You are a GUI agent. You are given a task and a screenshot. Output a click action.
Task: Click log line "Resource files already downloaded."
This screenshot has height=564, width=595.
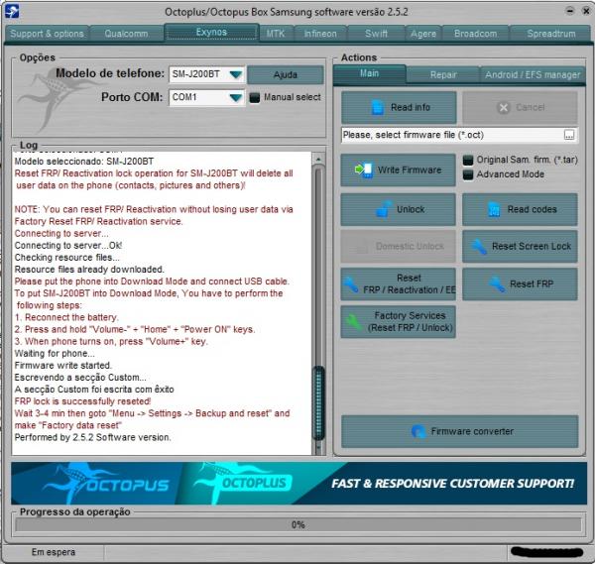coord(89,270)
